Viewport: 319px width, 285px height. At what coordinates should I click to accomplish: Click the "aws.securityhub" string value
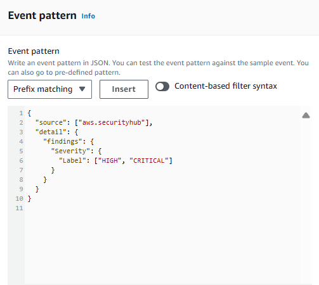point(112,123)
